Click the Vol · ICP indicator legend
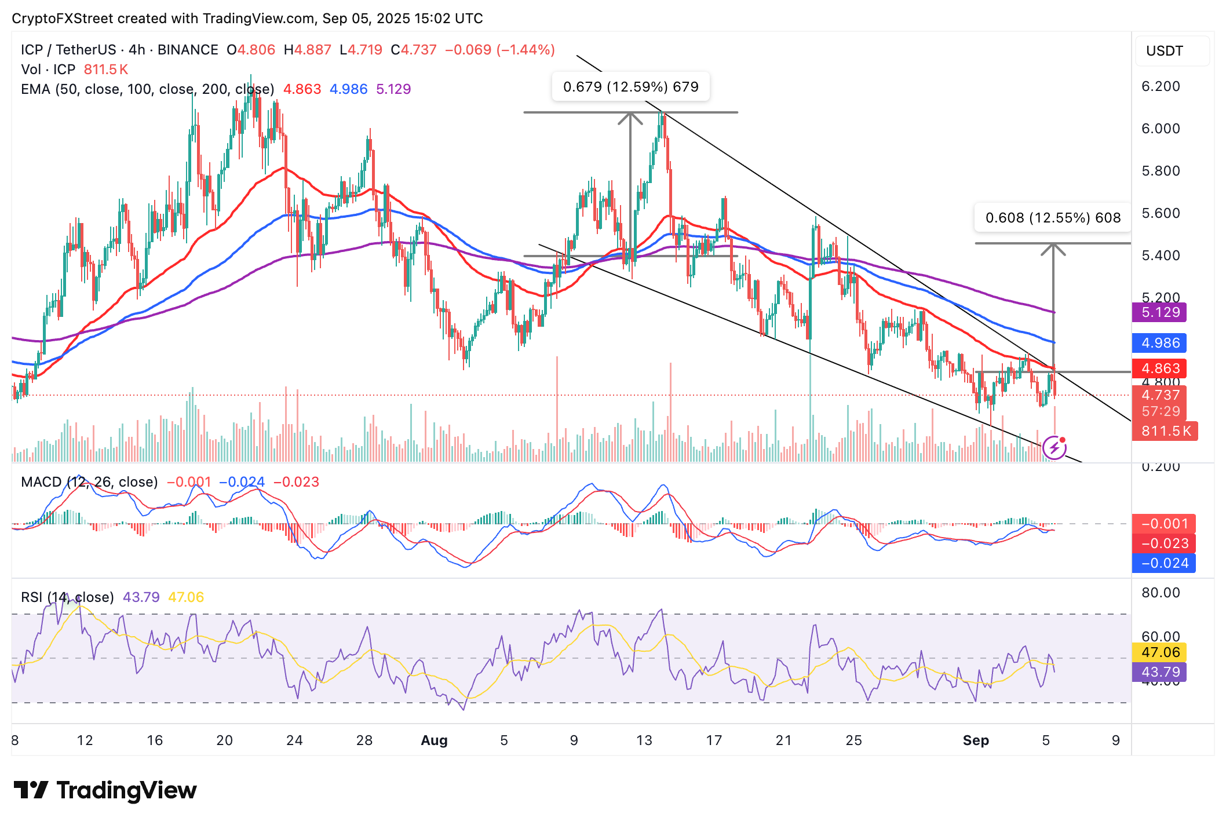Viewport: 1226px width, 825px height. pyautogui.click(x=49, y=70)
